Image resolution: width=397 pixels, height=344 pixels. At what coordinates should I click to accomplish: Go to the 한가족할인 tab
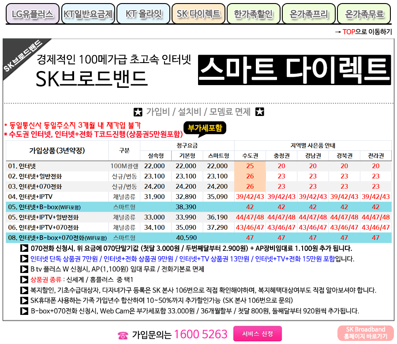click(x=253, y=14)
